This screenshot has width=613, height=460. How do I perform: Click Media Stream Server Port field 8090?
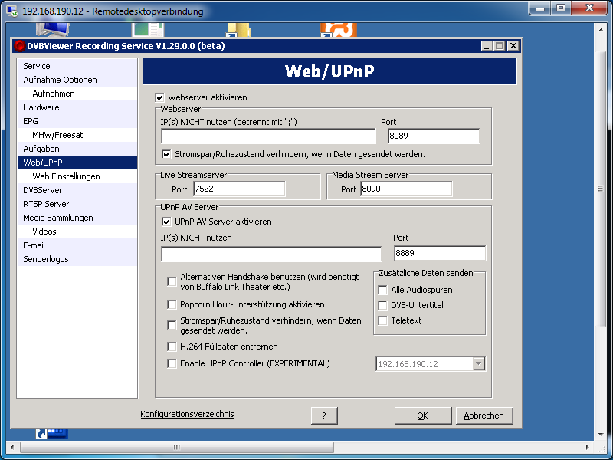pyautogui.click(x=406, y=189)
